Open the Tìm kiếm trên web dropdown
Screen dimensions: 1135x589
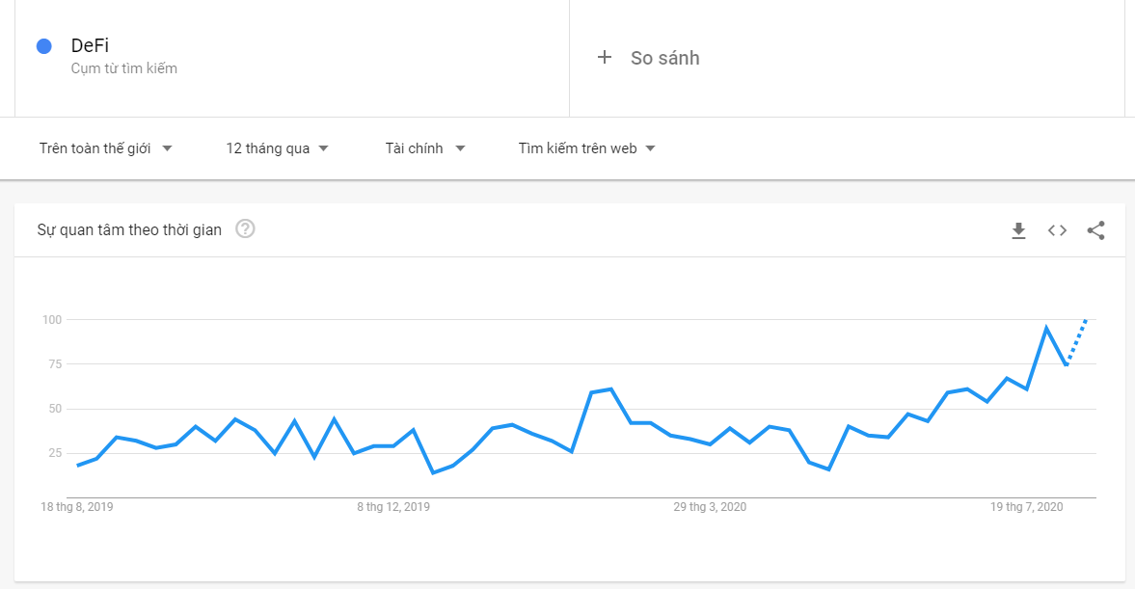pyautogui.click(x=586, y=148)
